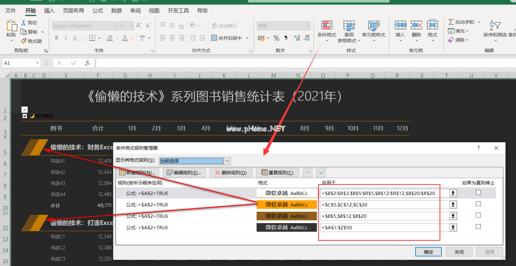This screenshot has width=516, height=266.
Task: Collapse range selector for =$C$5,$C$12,$C$20
Action: (x=453, y=205)
